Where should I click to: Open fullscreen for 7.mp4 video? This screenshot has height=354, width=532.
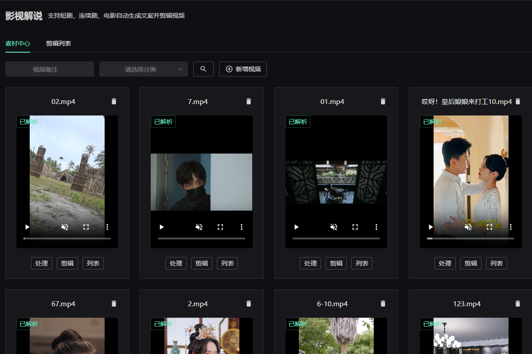tap(220, 227)
